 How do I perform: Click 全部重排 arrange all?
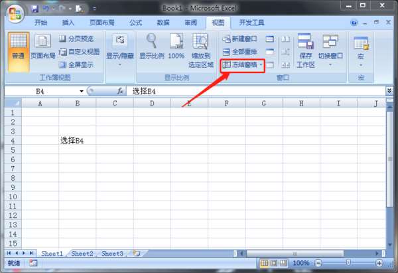click(240, 52)
